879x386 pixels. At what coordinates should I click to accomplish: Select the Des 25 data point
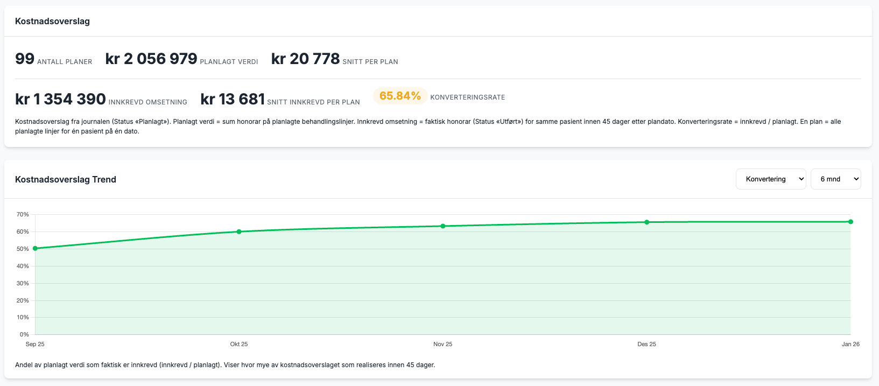(646, 222)
